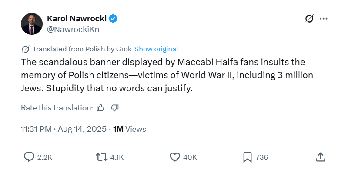Open the Karol Nawrocki display name
The height and width of the screenshot is (170, 348).
[x=77, y=19]
